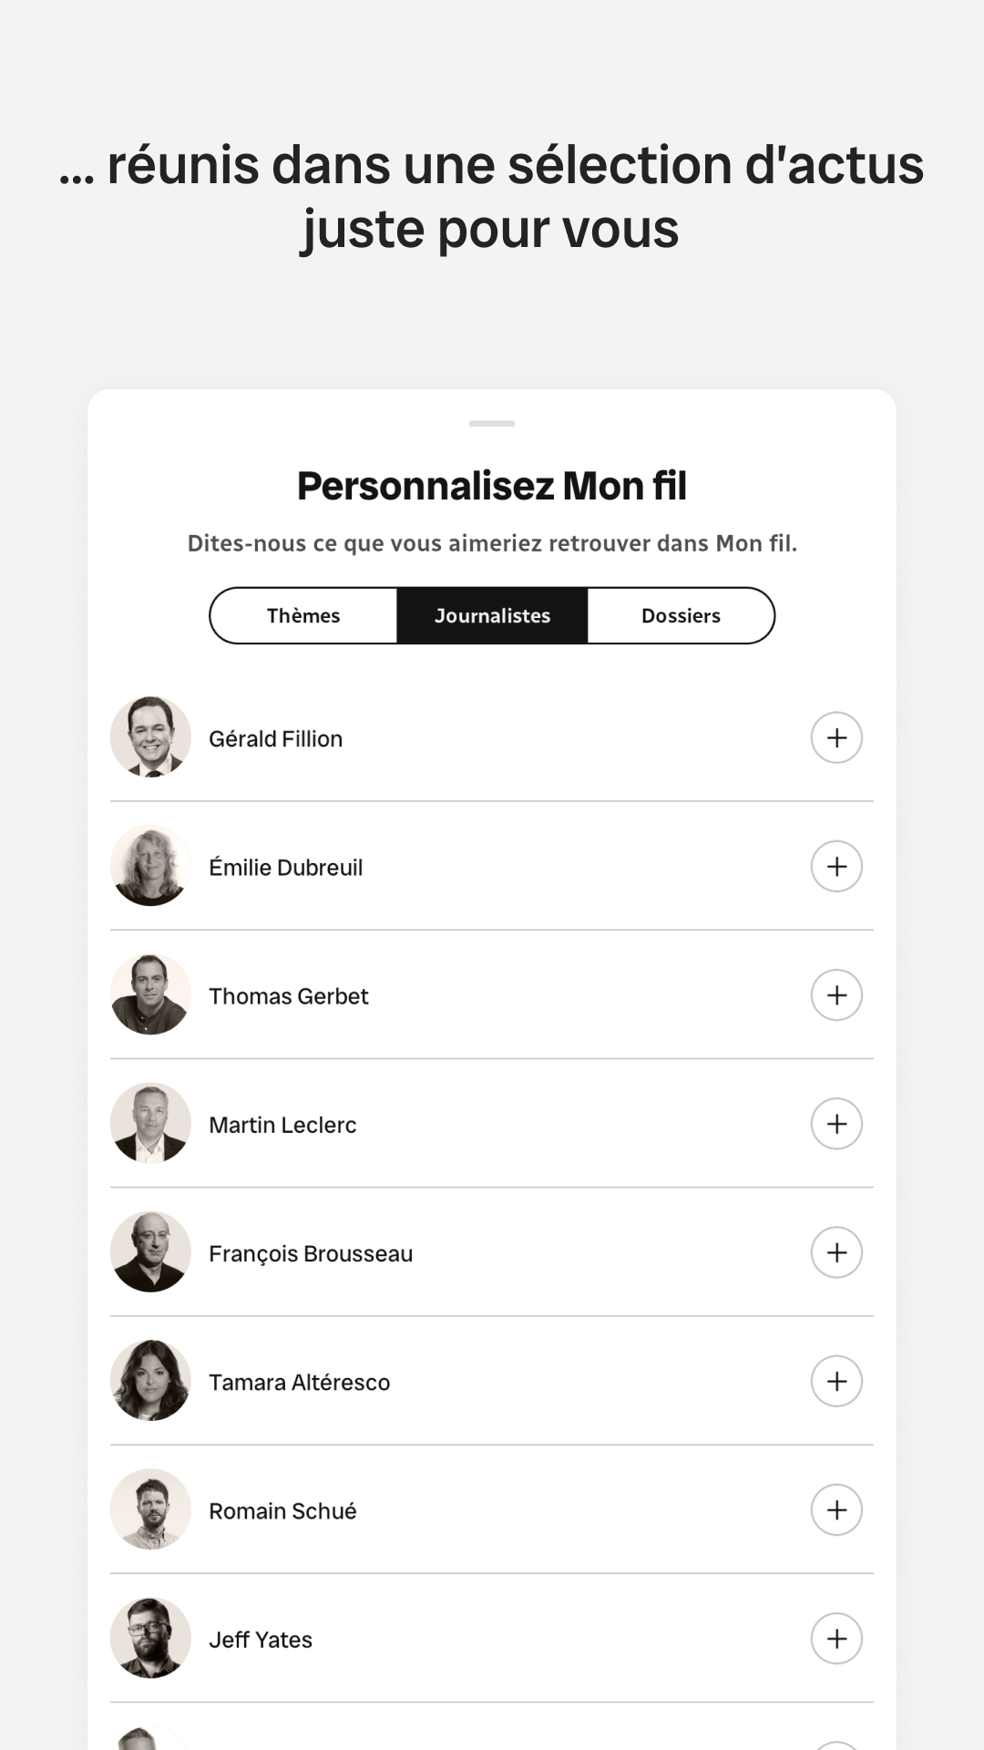
Task: Click the name Martin Leclerc
Action: pyautogui.click(x=282, y=1125)
